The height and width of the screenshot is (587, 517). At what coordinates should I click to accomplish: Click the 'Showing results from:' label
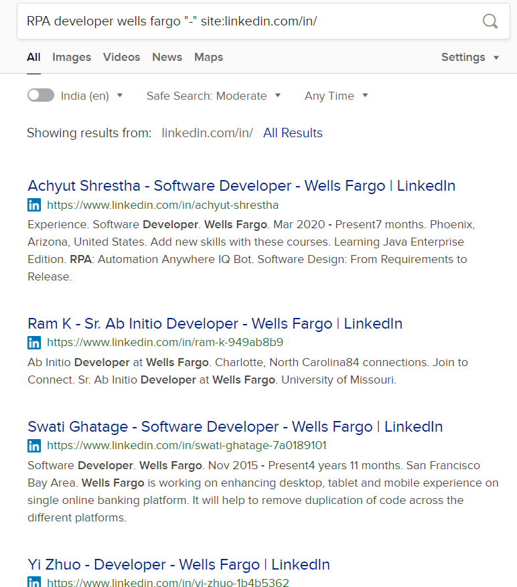89,133
